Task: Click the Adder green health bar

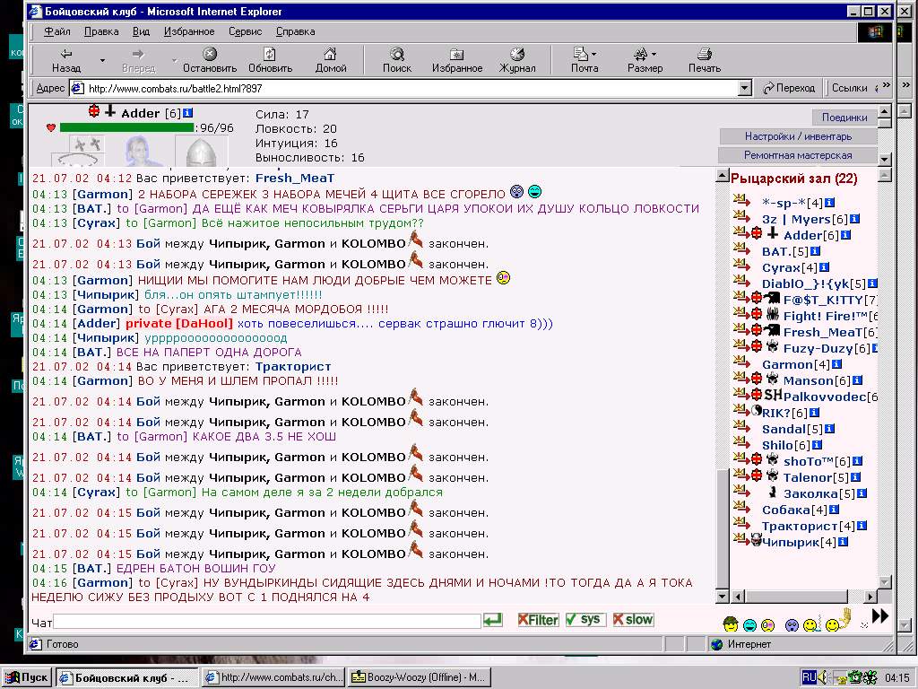Action: [126, 127]
